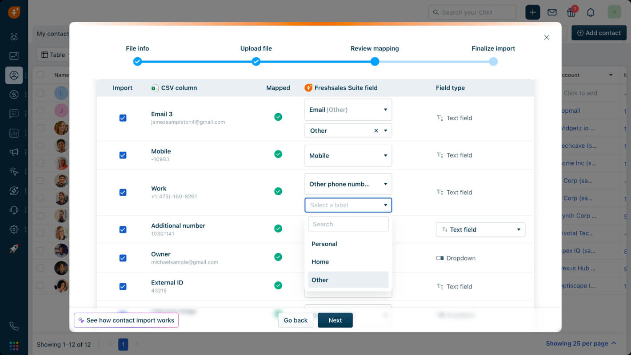Click the Search your CRM box
Screen dimensions: 631x355
(472, 12)
